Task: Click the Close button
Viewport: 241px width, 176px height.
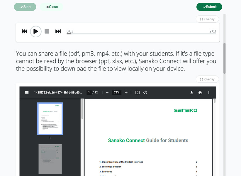Action: tap(52, 7)
